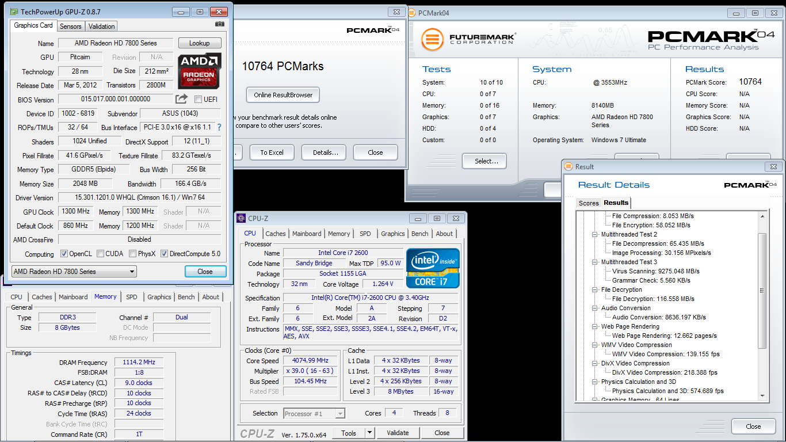Open the Scores tab in Result Details
Viewport: 786px width, 442px height.
pyautogui.click(x=589, y=203)
